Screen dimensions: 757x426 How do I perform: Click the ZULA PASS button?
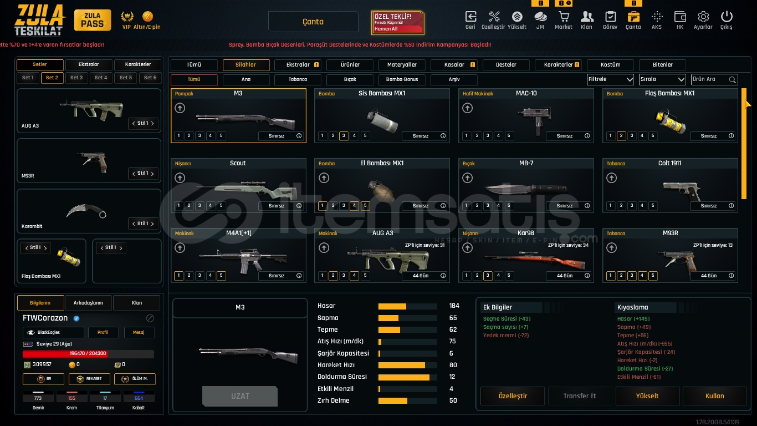[x=93, y=21]
